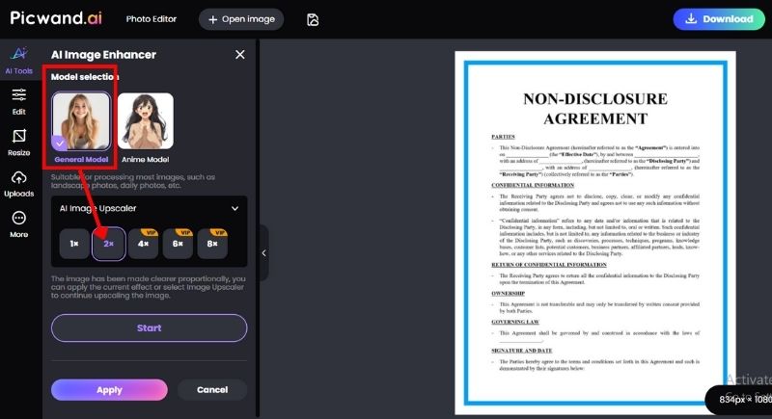Click the Picwand.ai logo
Screen dimensions: 772x419
[x=56, y=18]
